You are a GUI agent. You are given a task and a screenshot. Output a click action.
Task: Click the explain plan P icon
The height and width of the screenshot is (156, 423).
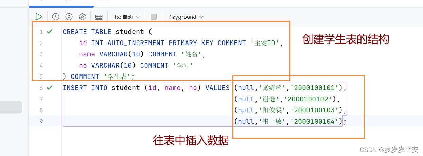coord(69,17)
